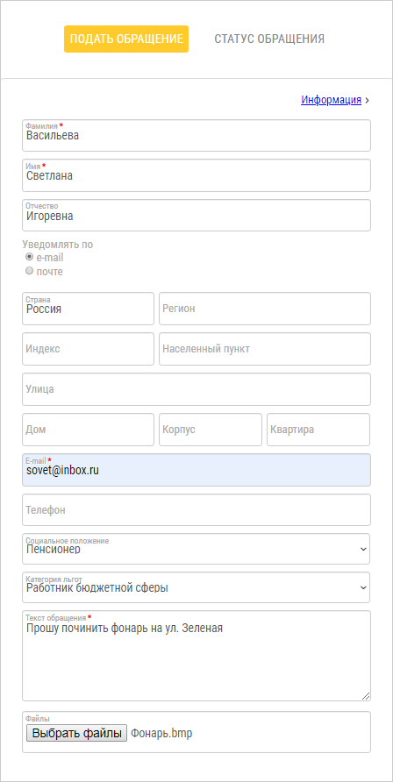Click the Текст обращения text area
This screenshot has height=782, width=393.
coord(196,656)
